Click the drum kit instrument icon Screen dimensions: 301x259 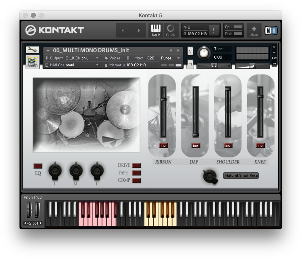[x=33, y=62]
